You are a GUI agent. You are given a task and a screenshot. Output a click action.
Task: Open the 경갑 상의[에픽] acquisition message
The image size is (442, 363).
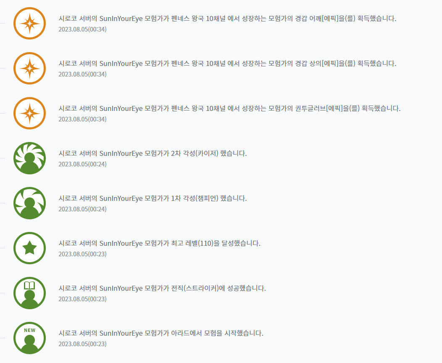[227, 63]
